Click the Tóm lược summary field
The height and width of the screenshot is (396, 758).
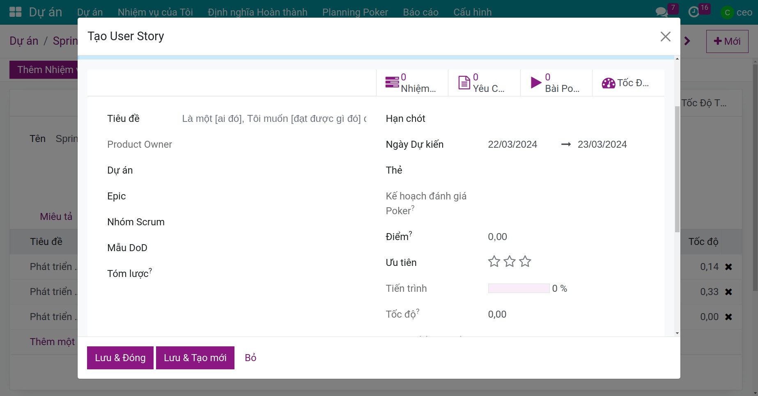[274, 274]
